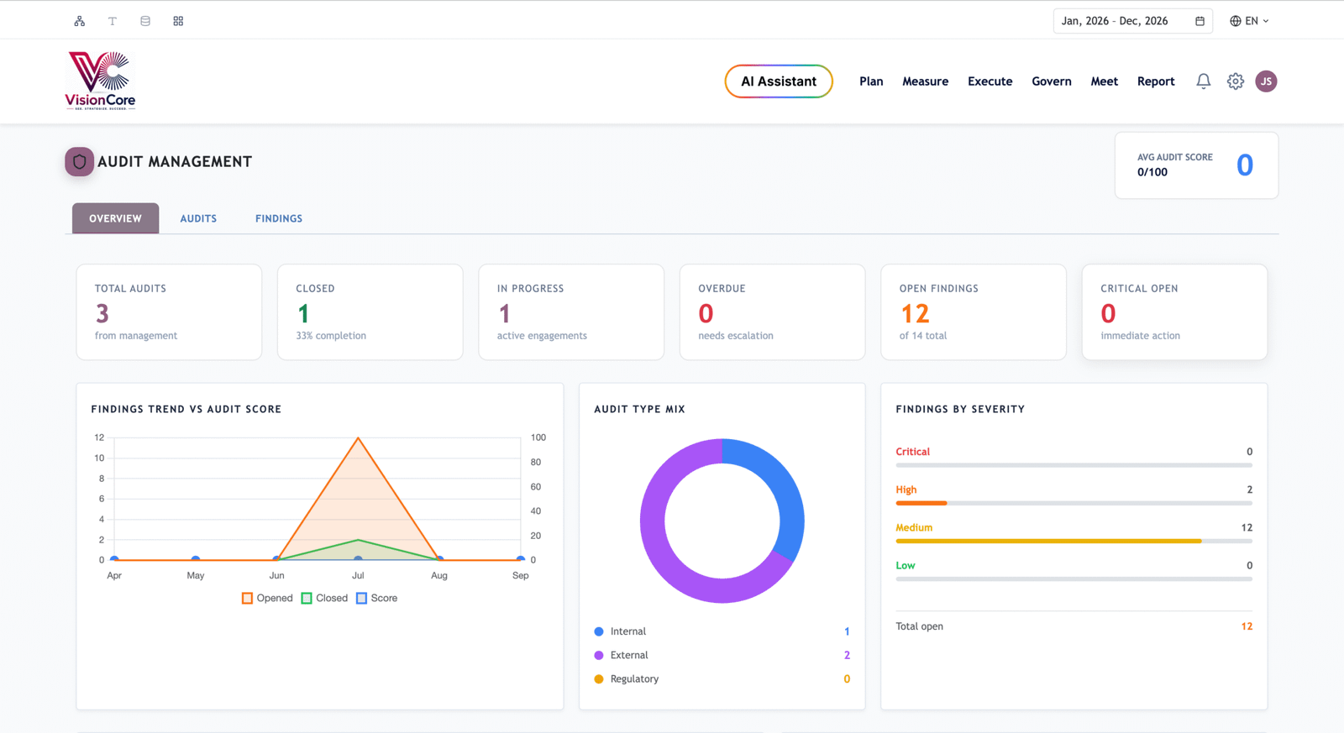Click the "active engagements" text
Screen dimensions: 1344x733
click(x=542, y=336)
